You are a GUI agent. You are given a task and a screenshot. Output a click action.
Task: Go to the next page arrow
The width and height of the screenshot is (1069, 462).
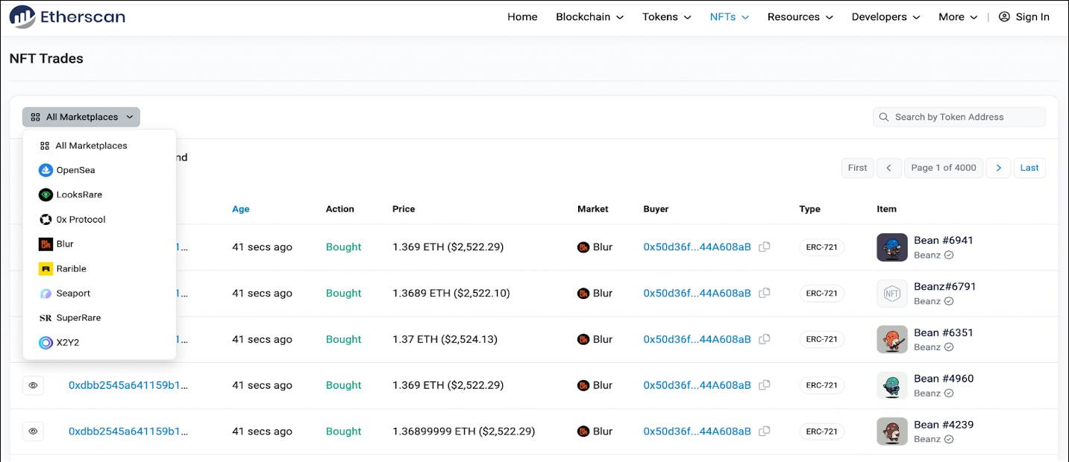point(998,168)
